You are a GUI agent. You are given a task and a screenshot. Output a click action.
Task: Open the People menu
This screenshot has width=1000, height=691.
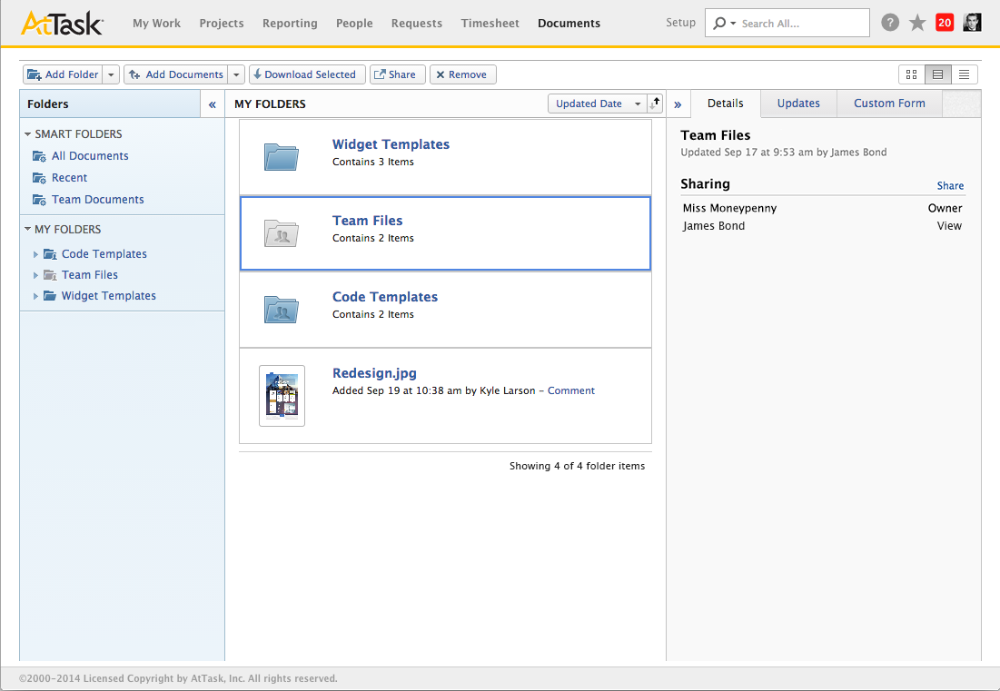click(354, 24)
